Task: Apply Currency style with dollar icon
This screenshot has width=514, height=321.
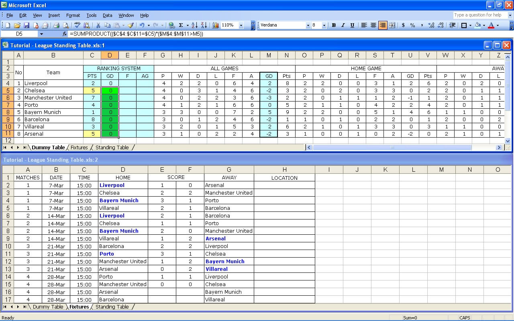Action: click(x=403, y=25)
